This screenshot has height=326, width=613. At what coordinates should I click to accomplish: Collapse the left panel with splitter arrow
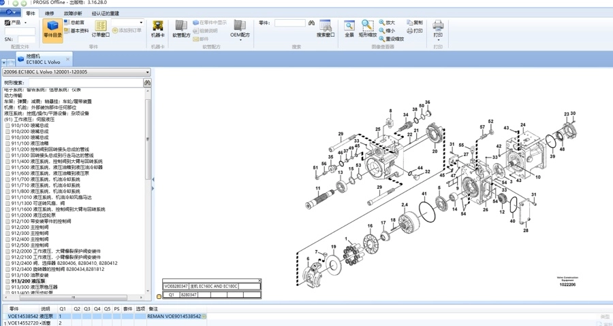(153, 179)
